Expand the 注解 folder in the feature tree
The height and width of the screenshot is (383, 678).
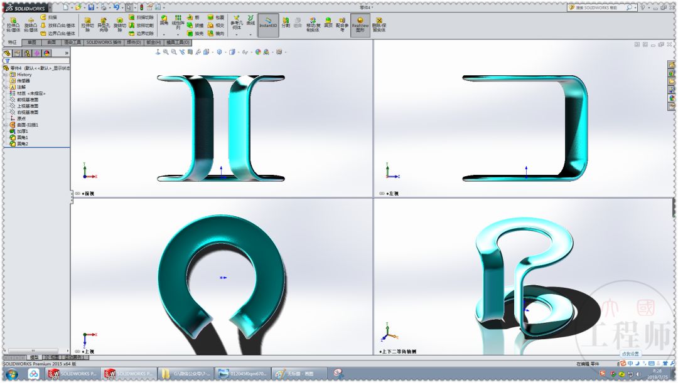pos(5,86)
